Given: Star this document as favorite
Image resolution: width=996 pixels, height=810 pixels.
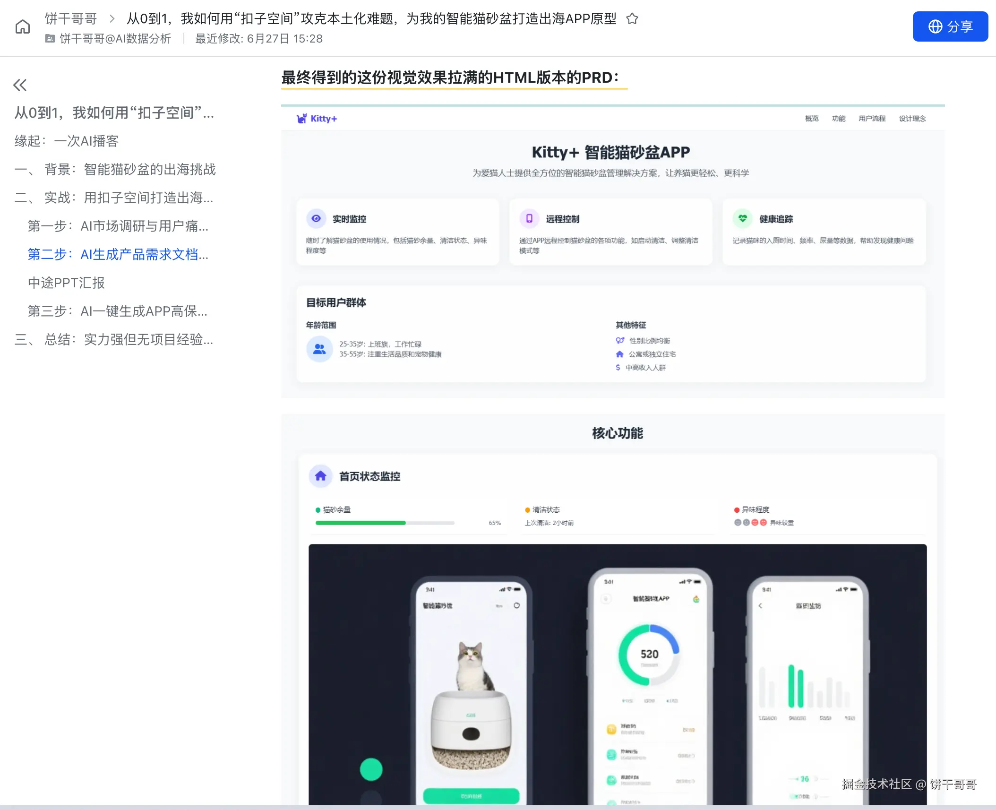Looking at the screenshot, I should (632, 19).
